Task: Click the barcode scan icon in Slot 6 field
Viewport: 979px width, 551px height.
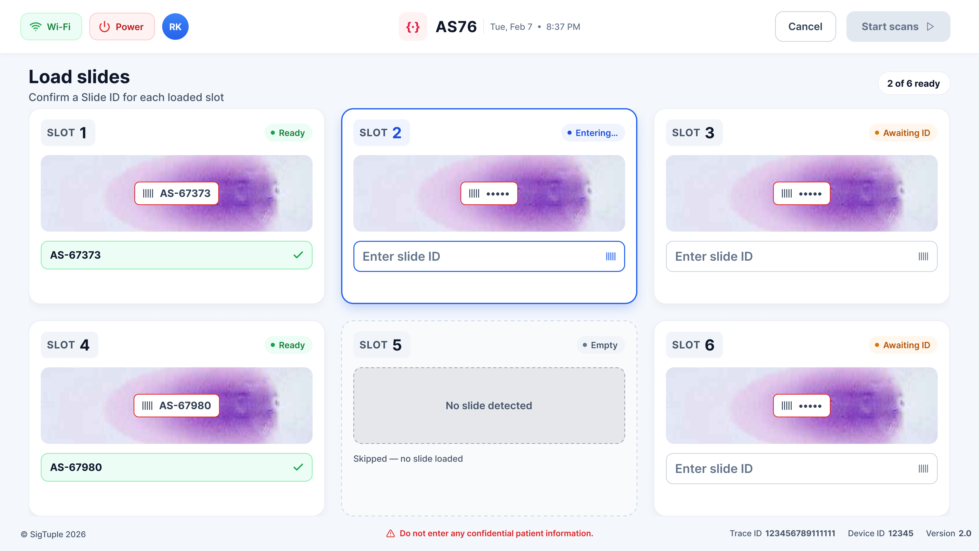Action: (923, 469)
